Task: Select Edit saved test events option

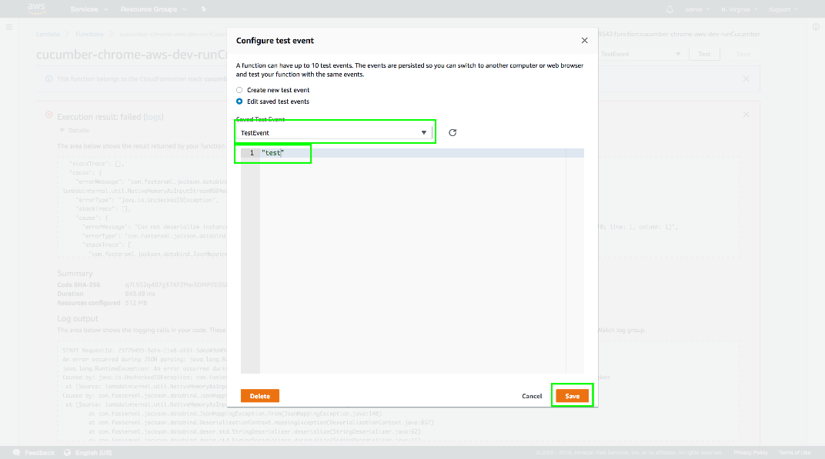Action: 239,101
